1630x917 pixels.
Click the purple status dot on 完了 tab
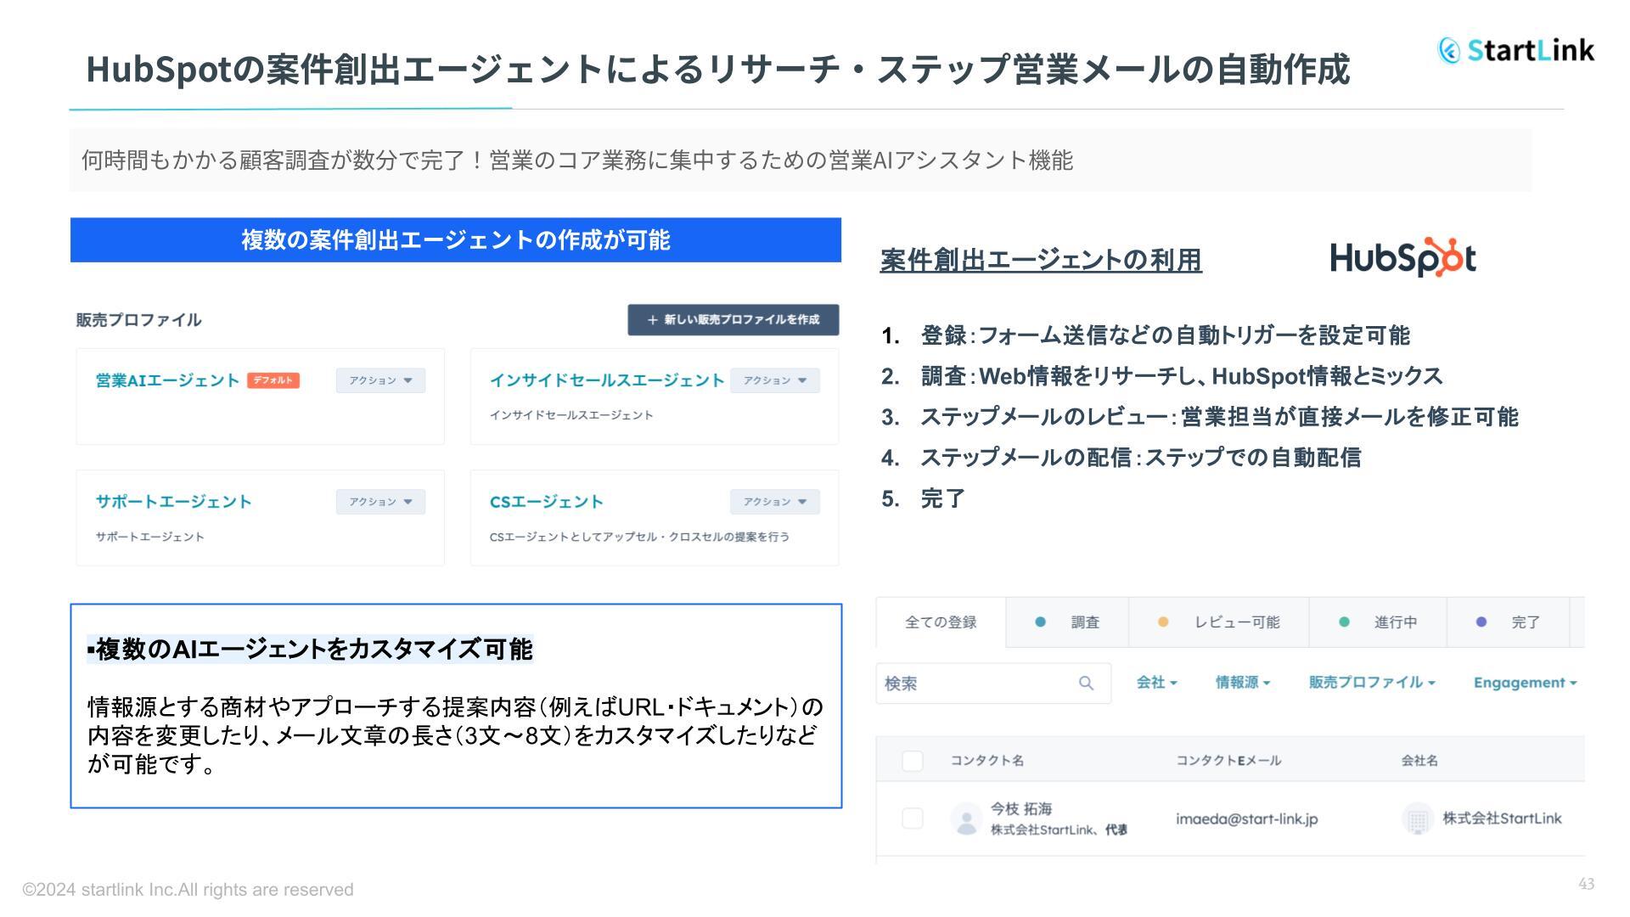coord(1481,622)
